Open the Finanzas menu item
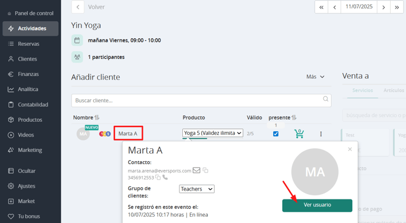The width and height of the screenshot is (406, 223). (28, 74)
